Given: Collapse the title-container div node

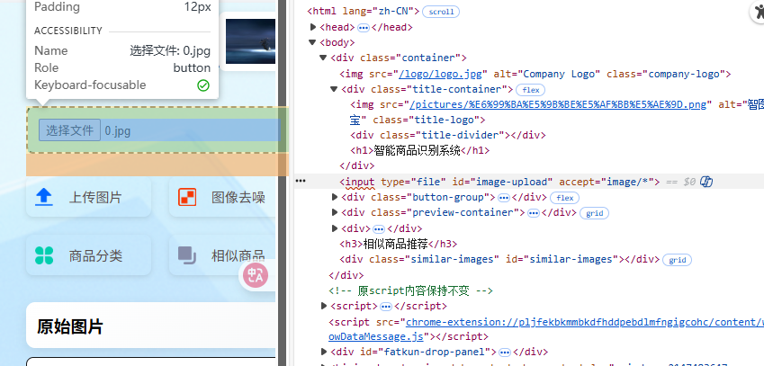Looking at the screenshot, I should coord(334,89).
